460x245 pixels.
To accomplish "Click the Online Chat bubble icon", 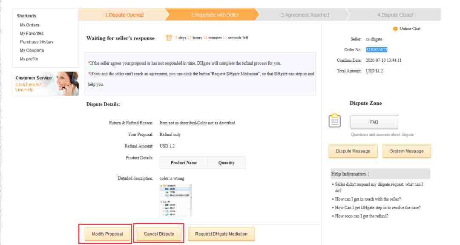I will pyautogui.click(x=395, y=29).
